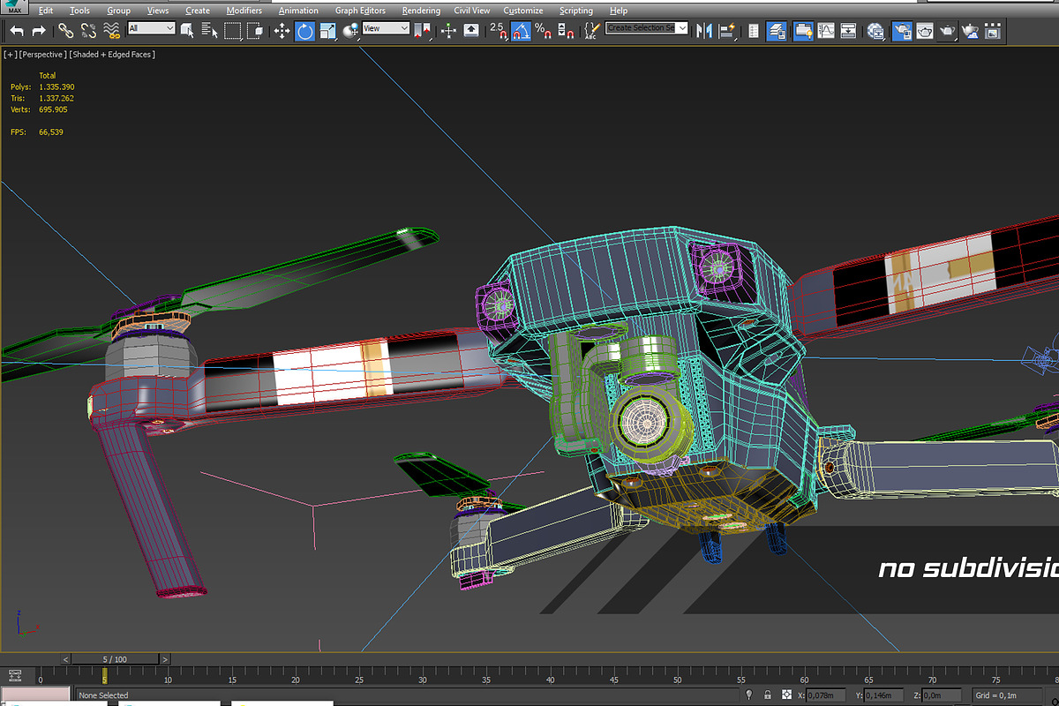Choose Rectangular Selection Region tool

pyautogui.click(x=233, y=31)
